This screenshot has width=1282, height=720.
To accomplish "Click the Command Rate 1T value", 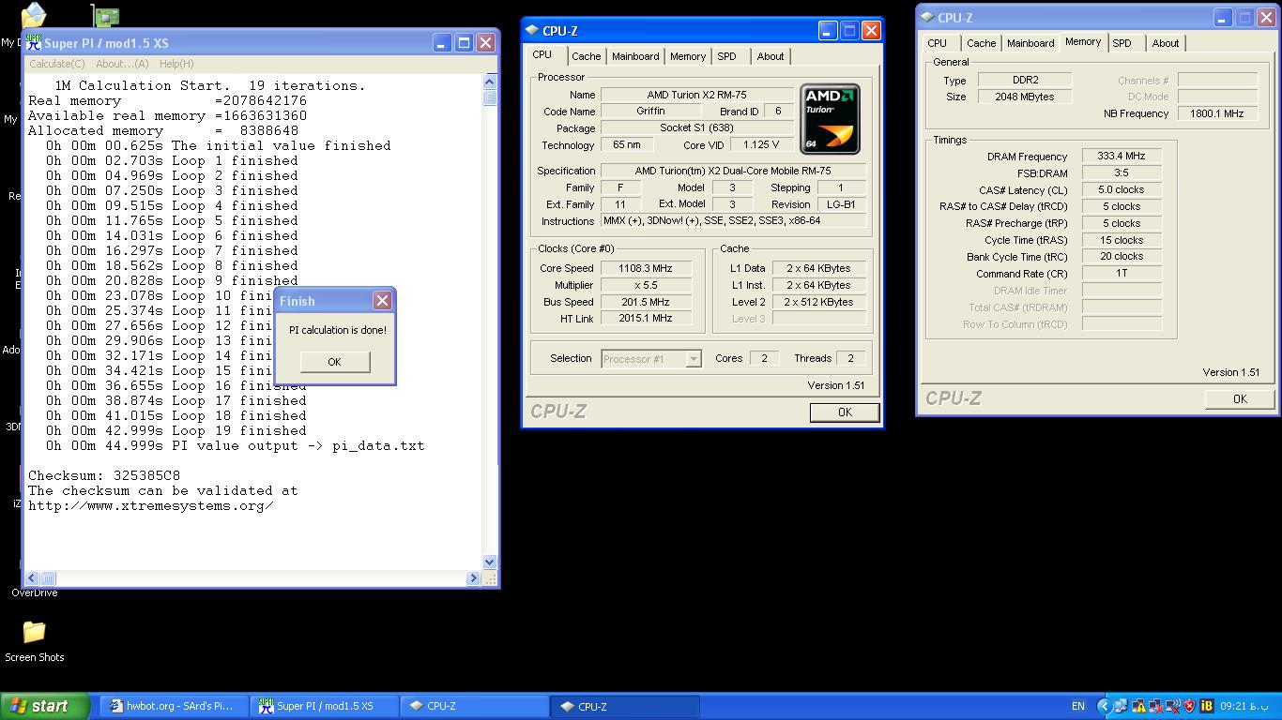I will (x=1122, y=274).
